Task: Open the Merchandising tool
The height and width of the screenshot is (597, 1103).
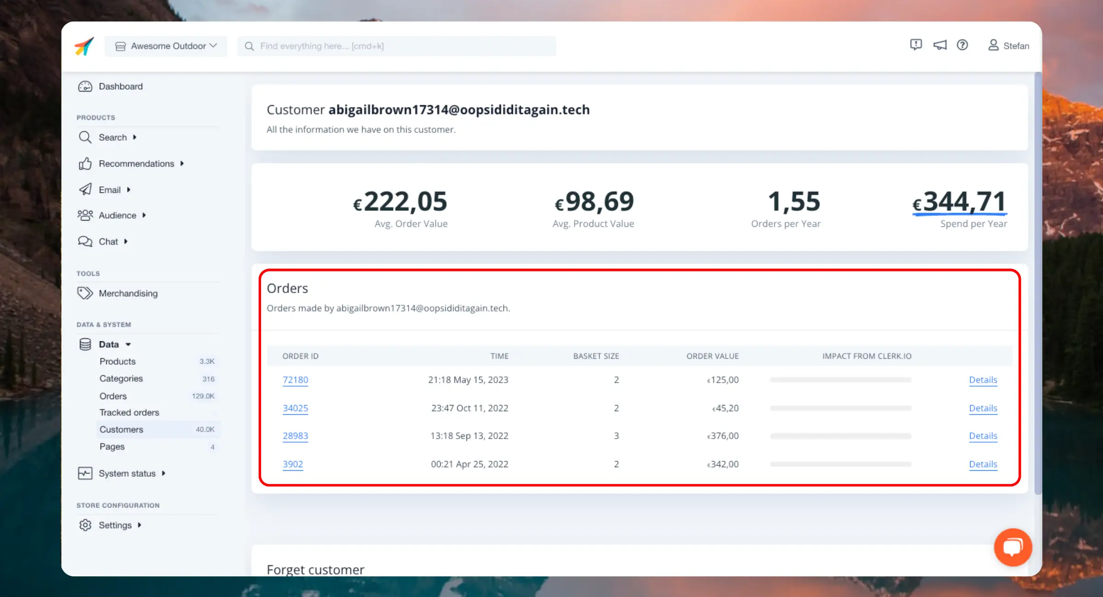Action: click(x=128, y=293)
